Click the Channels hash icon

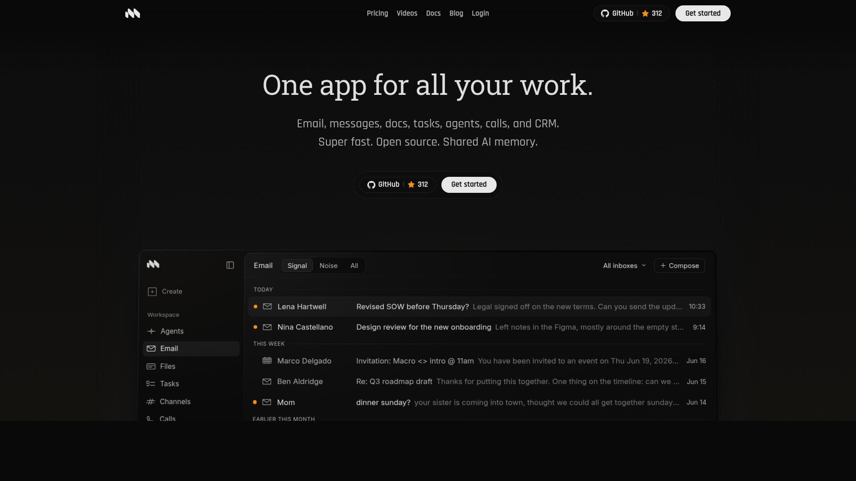[x=151, y=402]
